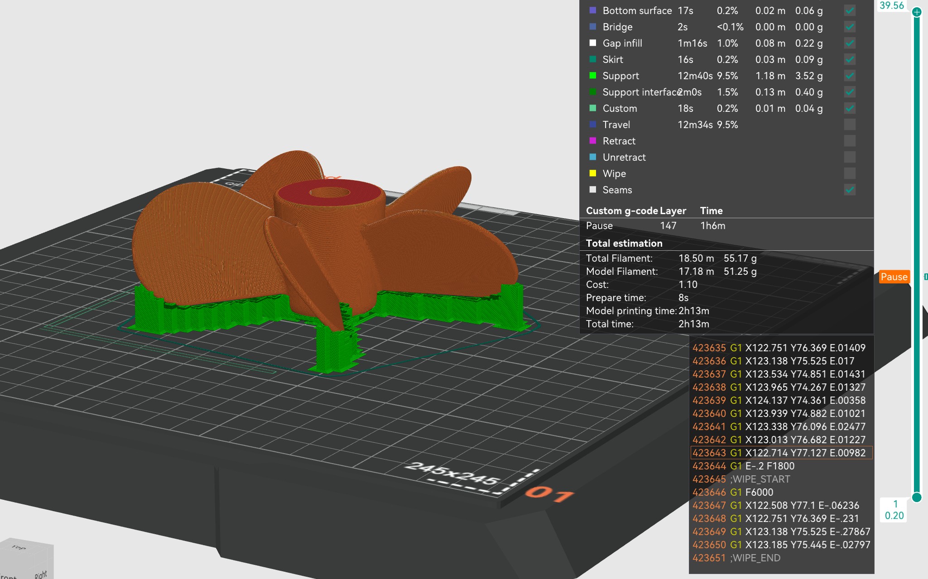928x579 pixels.
Task: Click the Gap infill white swatch
Action: [592, 43]
